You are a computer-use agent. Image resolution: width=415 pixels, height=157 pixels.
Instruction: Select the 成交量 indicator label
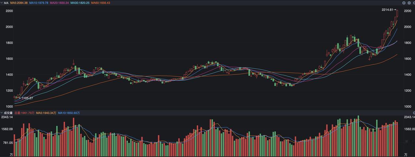point(8,113)
